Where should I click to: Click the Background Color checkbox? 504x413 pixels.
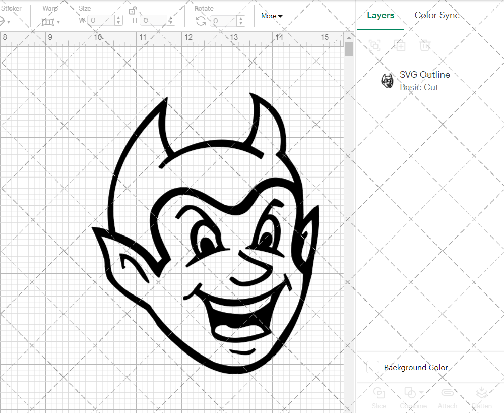[x=372, y=368]
